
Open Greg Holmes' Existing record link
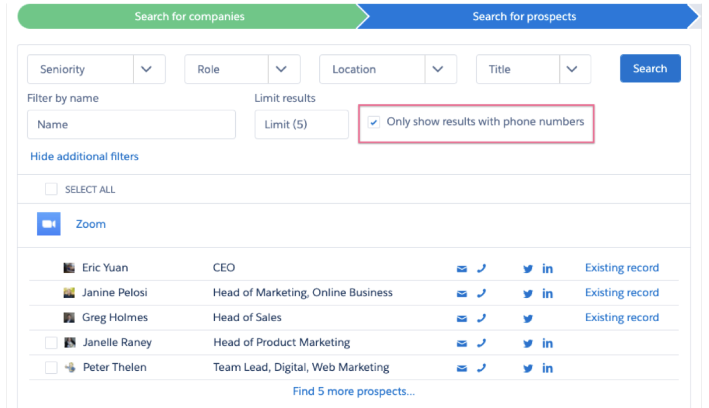(621, 317)
